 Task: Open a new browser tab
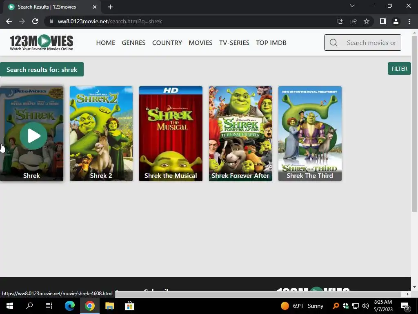click(x=110, y=7)
